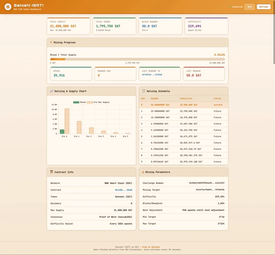Click the Refresh button

264,7
